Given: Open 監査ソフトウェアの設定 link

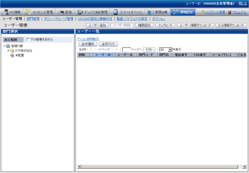Looking at the screenshot, I should pyautogui.click(x=132, y=19).
